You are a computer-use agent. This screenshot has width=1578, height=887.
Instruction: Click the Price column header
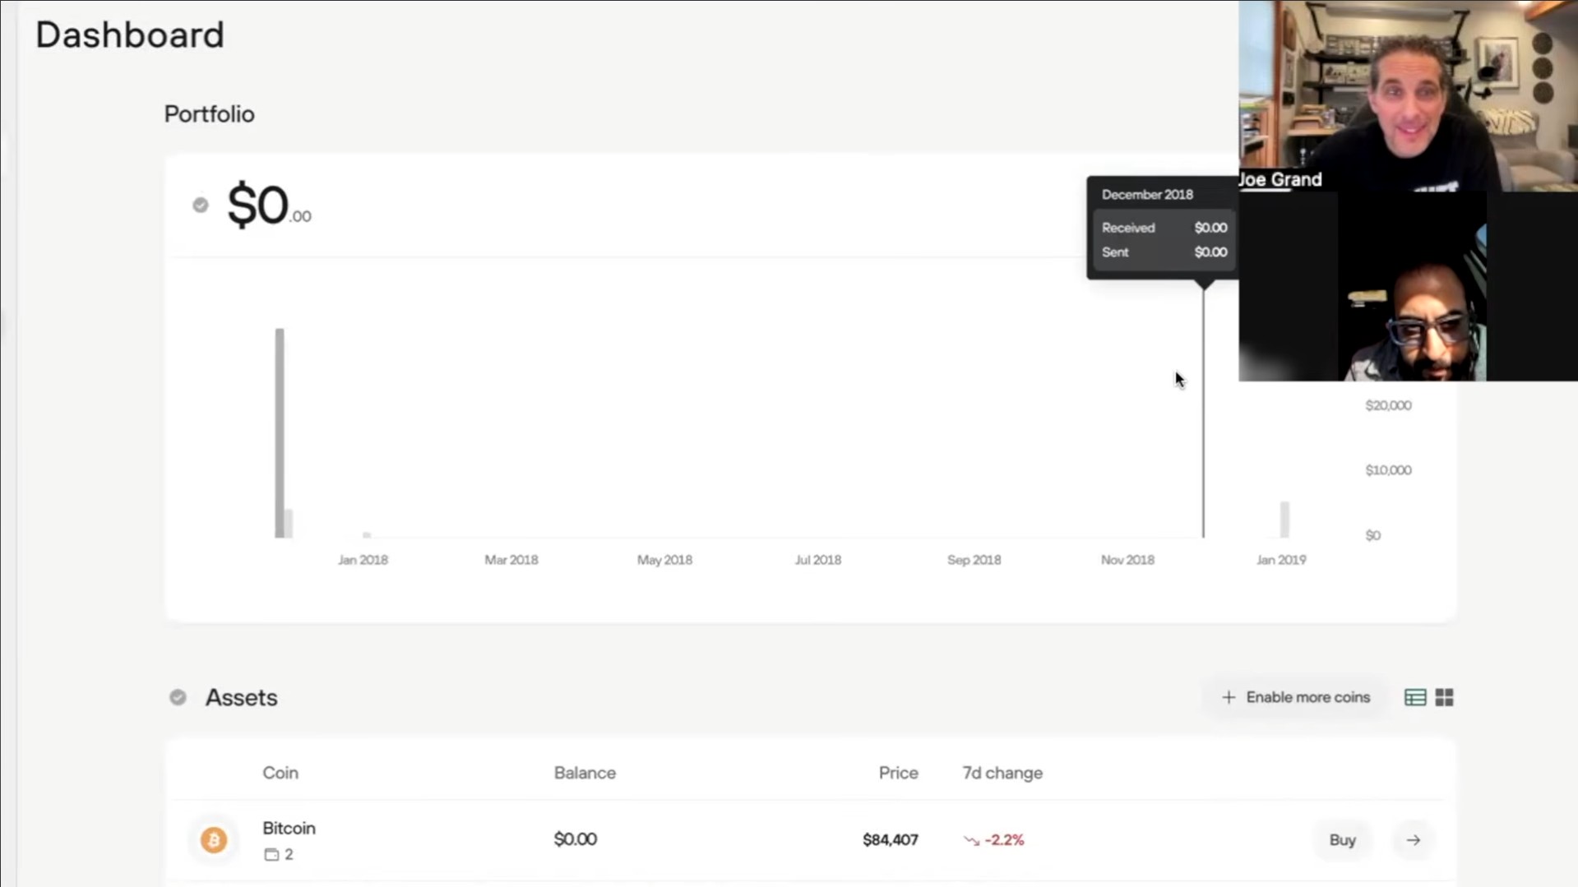click(x=898, y=773)
